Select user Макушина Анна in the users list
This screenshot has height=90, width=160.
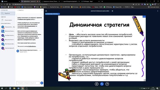click(x=8, y=39)
